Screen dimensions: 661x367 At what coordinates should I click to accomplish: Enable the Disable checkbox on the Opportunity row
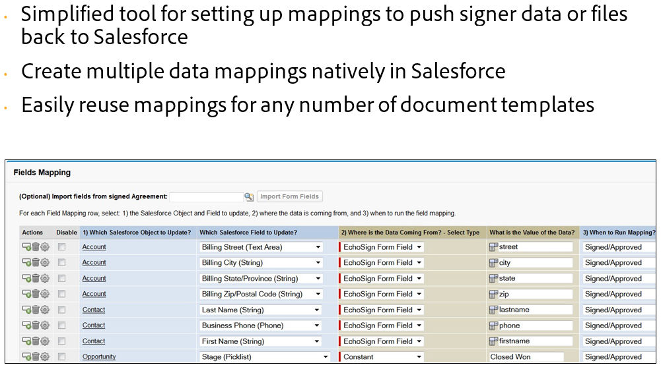(62, 357)
